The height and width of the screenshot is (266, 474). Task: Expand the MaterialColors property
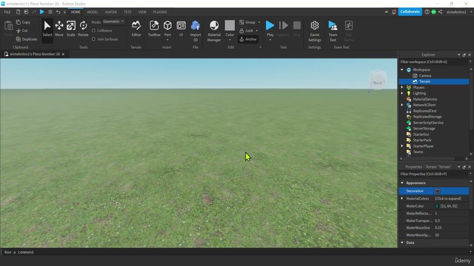[x=402, y=198]
